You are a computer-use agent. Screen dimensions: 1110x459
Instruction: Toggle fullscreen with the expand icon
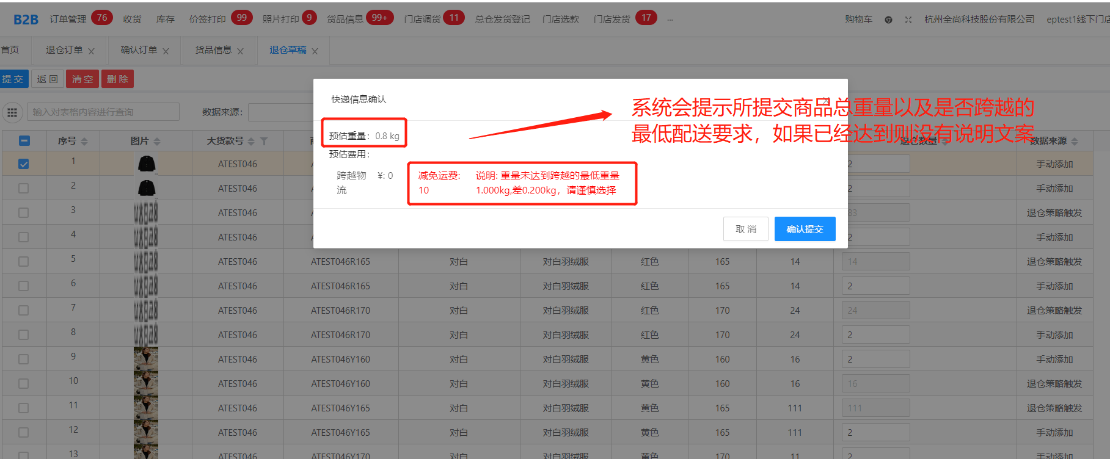[x=908, y=20]
